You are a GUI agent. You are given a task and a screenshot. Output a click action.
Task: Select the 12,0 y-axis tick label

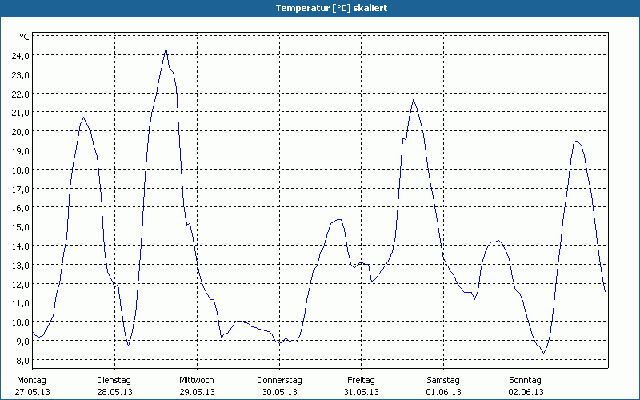[x=20, y=284]
